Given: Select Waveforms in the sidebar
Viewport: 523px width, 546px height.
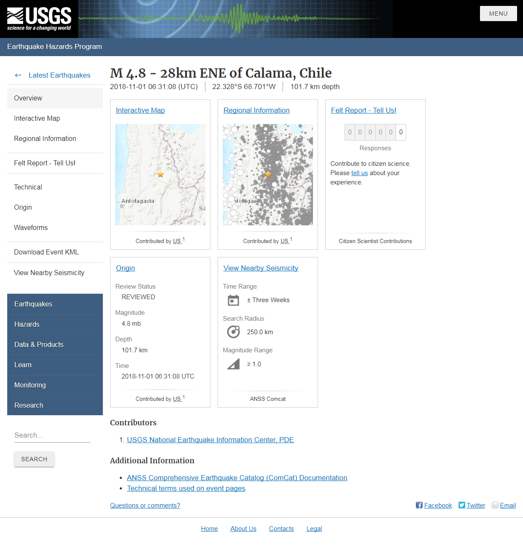Looking at the screenshot, I should coord(31,227).
